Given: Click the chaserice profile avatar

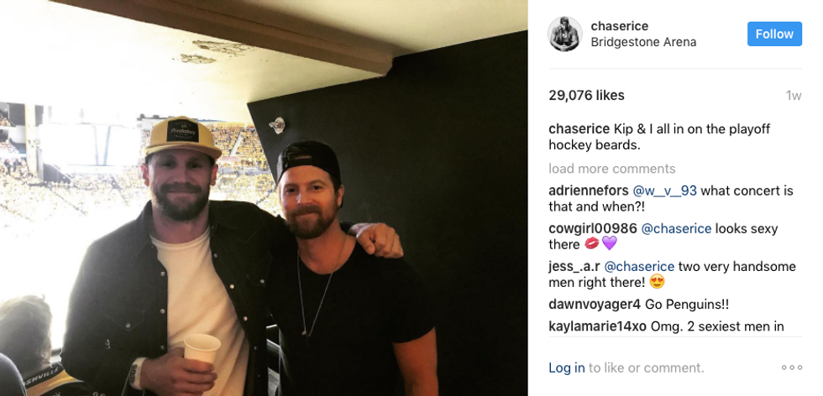Looking at the screenshot, I should [564, 34].
